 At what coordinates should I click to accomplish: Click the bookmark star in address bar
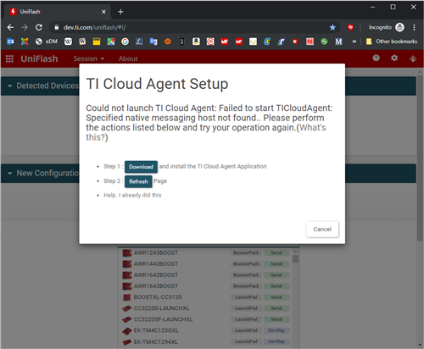tap(332, 27)
